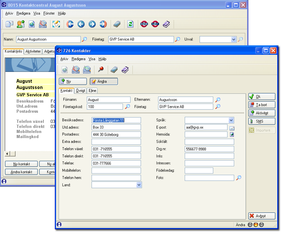Image resolution: width=282 pixels, height=235 pixels.
Task: Click the FÖRETAG icon in Kontakter toolbar
Action: tap(87, 70)
